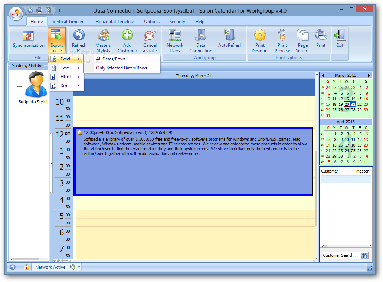The image size is (383, 282).
Task: Click the Softpedia Stylist avatar
Action: tap(36, 84)
